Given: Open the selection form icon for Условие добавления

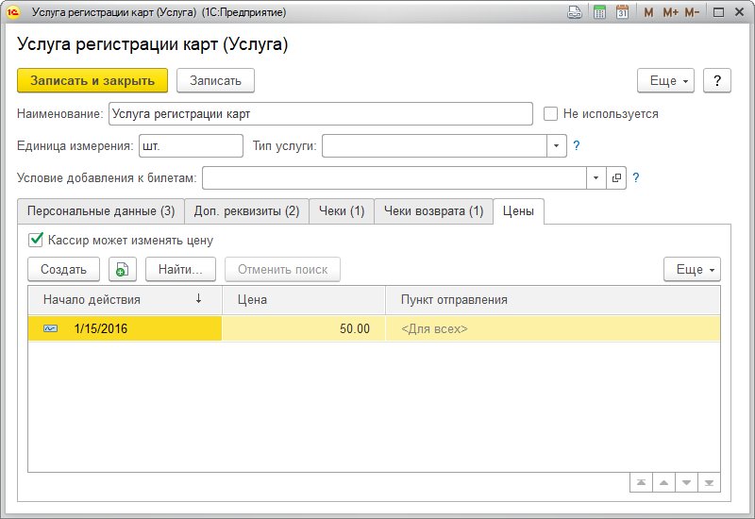Looking at the screenshot, I should point(617,177).
